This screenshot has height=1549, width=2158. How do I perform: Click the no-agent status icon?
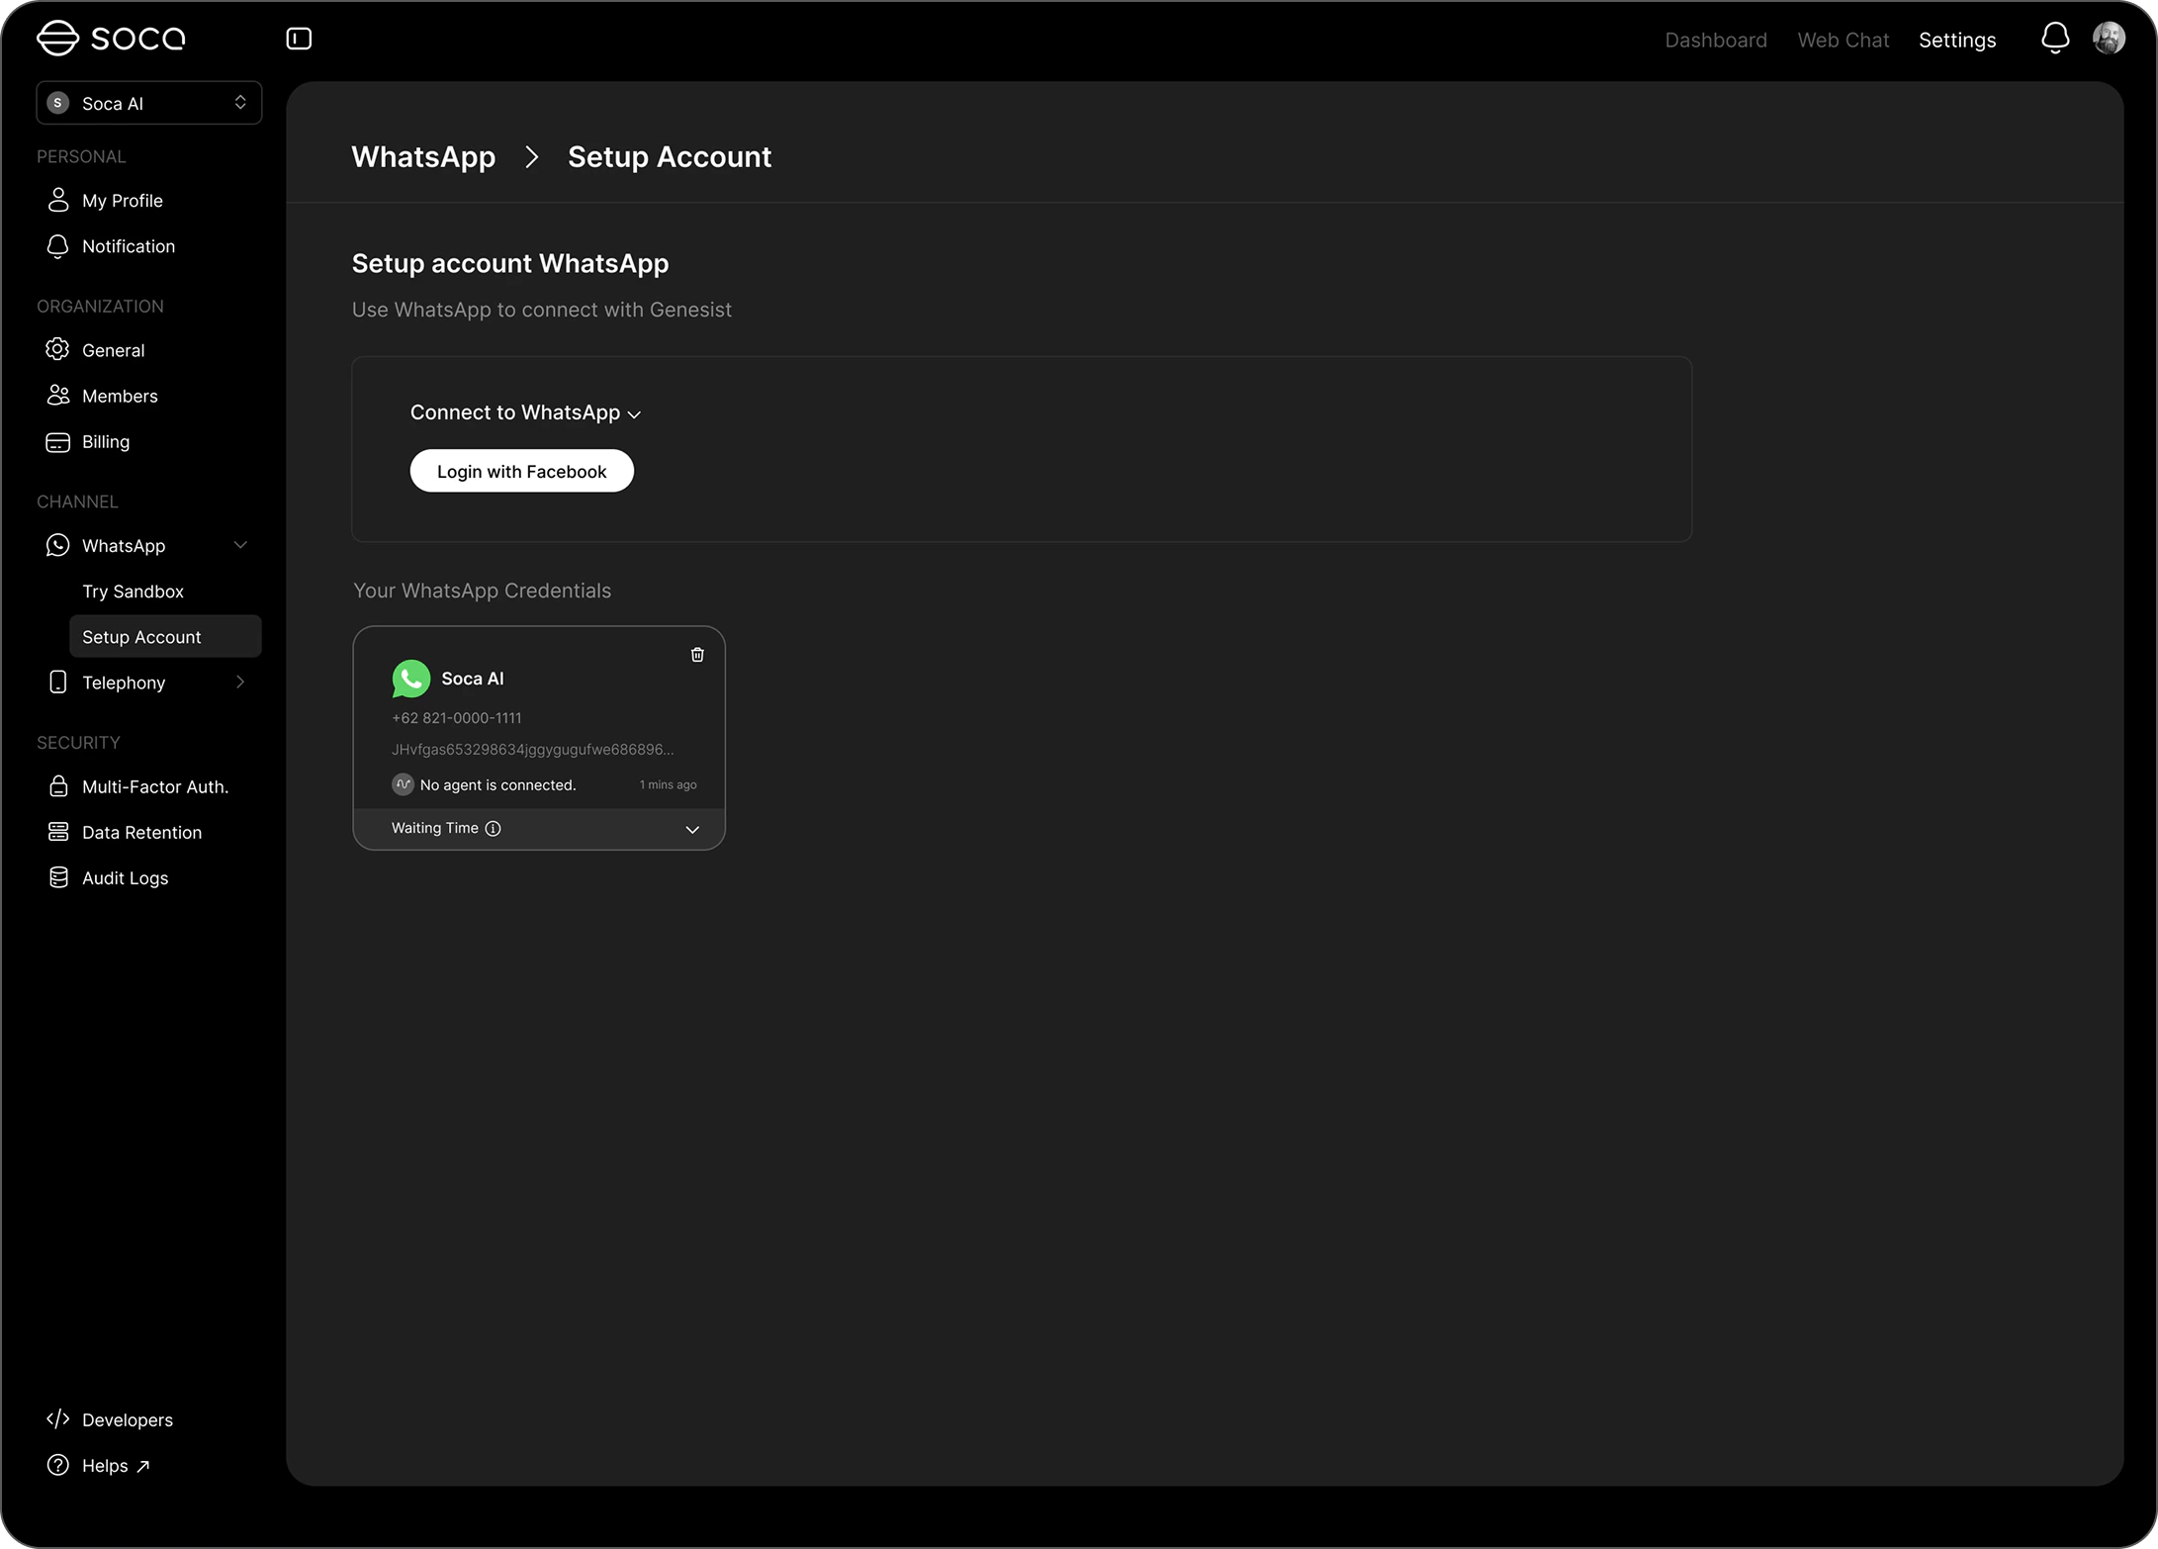(x=403, y=784)
